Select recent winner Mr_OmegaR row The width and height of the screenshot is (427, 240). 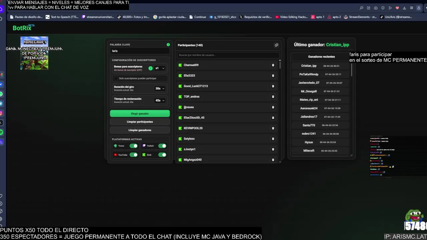321,91
